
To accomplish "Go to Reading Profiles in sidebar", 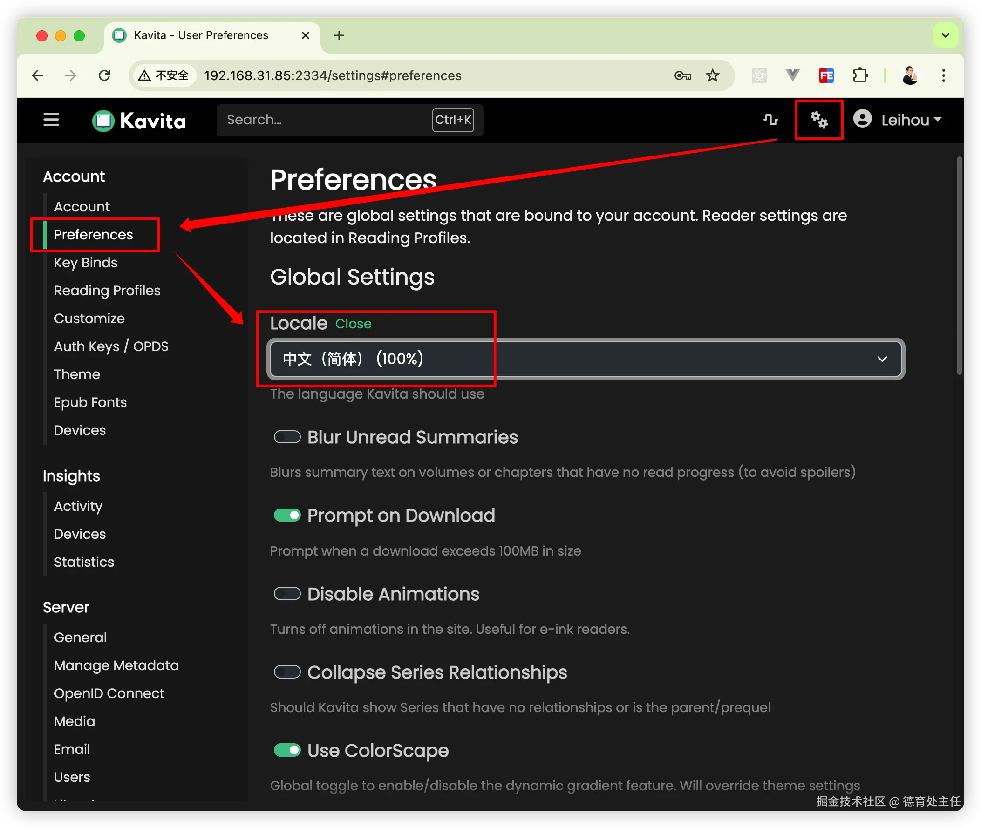I will [x=107, y=291].
